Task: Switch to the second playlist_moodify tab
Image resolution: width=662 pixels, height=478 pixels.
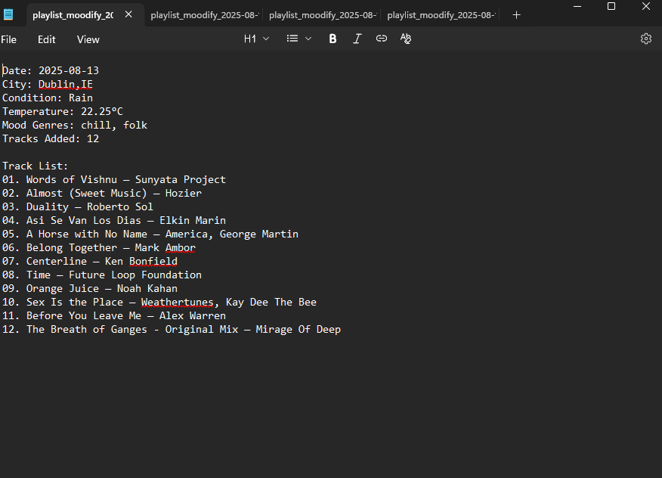Action: tap(204, 15)
